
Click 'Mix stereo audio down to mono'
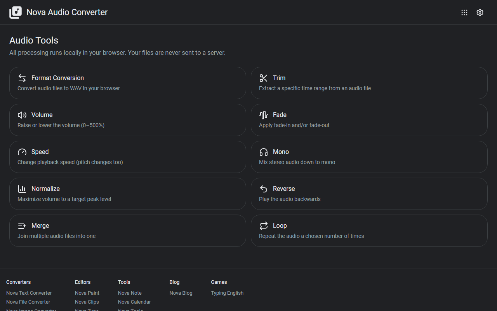(x=297, y=162)
